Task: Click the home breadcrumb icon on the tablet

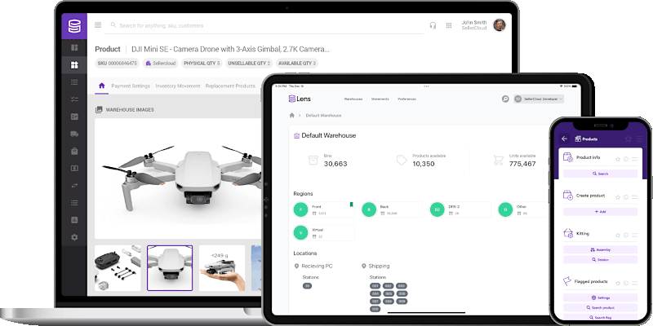Action: coord(292,115)
